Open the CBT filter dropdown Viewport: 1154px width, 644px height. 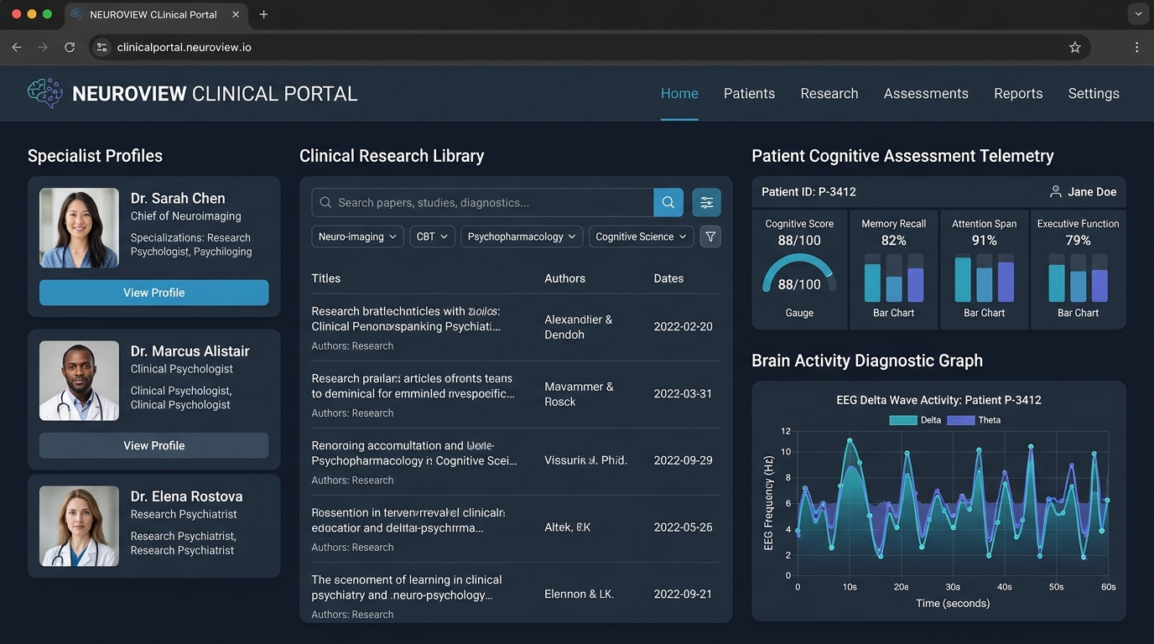433,236
